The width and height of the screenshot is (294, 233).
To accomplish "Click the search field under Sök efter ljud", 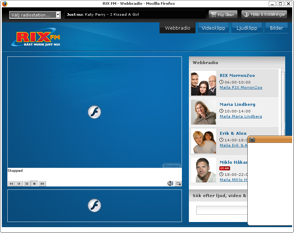I will tap(222, 210).
